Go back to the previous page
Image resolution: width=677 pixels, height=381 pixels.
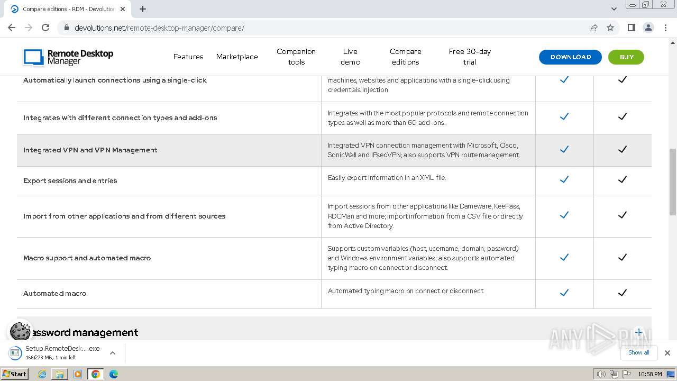pos(12,28)
